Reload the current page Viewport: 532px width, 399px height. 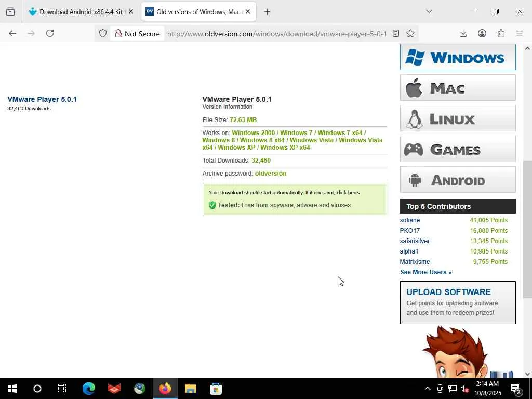50,33
